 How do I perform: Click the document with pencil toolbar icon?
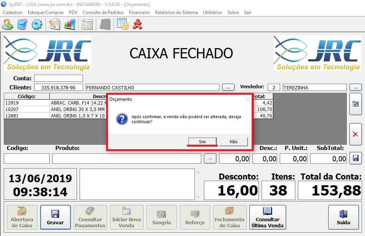pos(55,24)
